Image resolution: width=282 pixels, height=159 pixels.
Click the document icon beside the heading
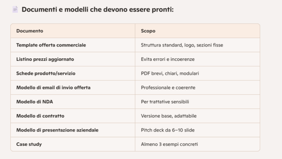coord(15,9)
